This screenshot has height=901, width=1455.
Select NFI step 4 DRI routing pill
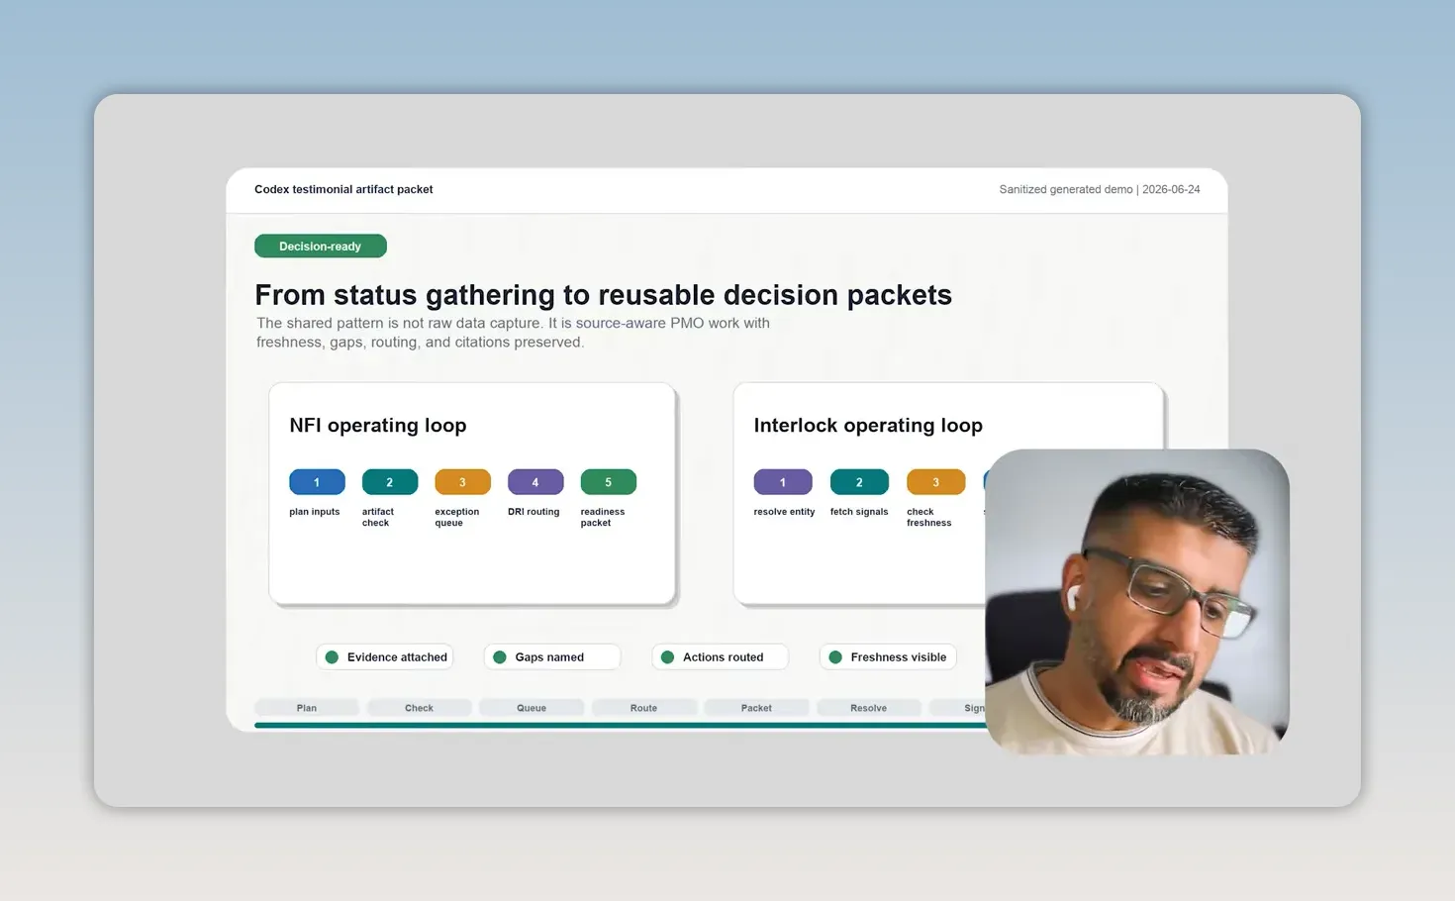tap(535, 482)
